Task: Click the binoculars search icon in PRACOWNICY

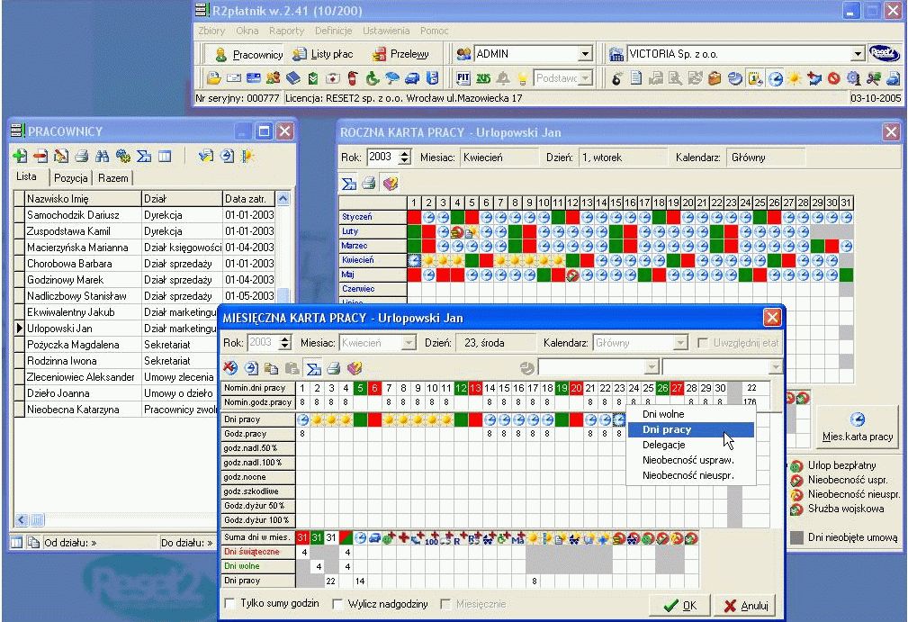Action: (103, 156)
